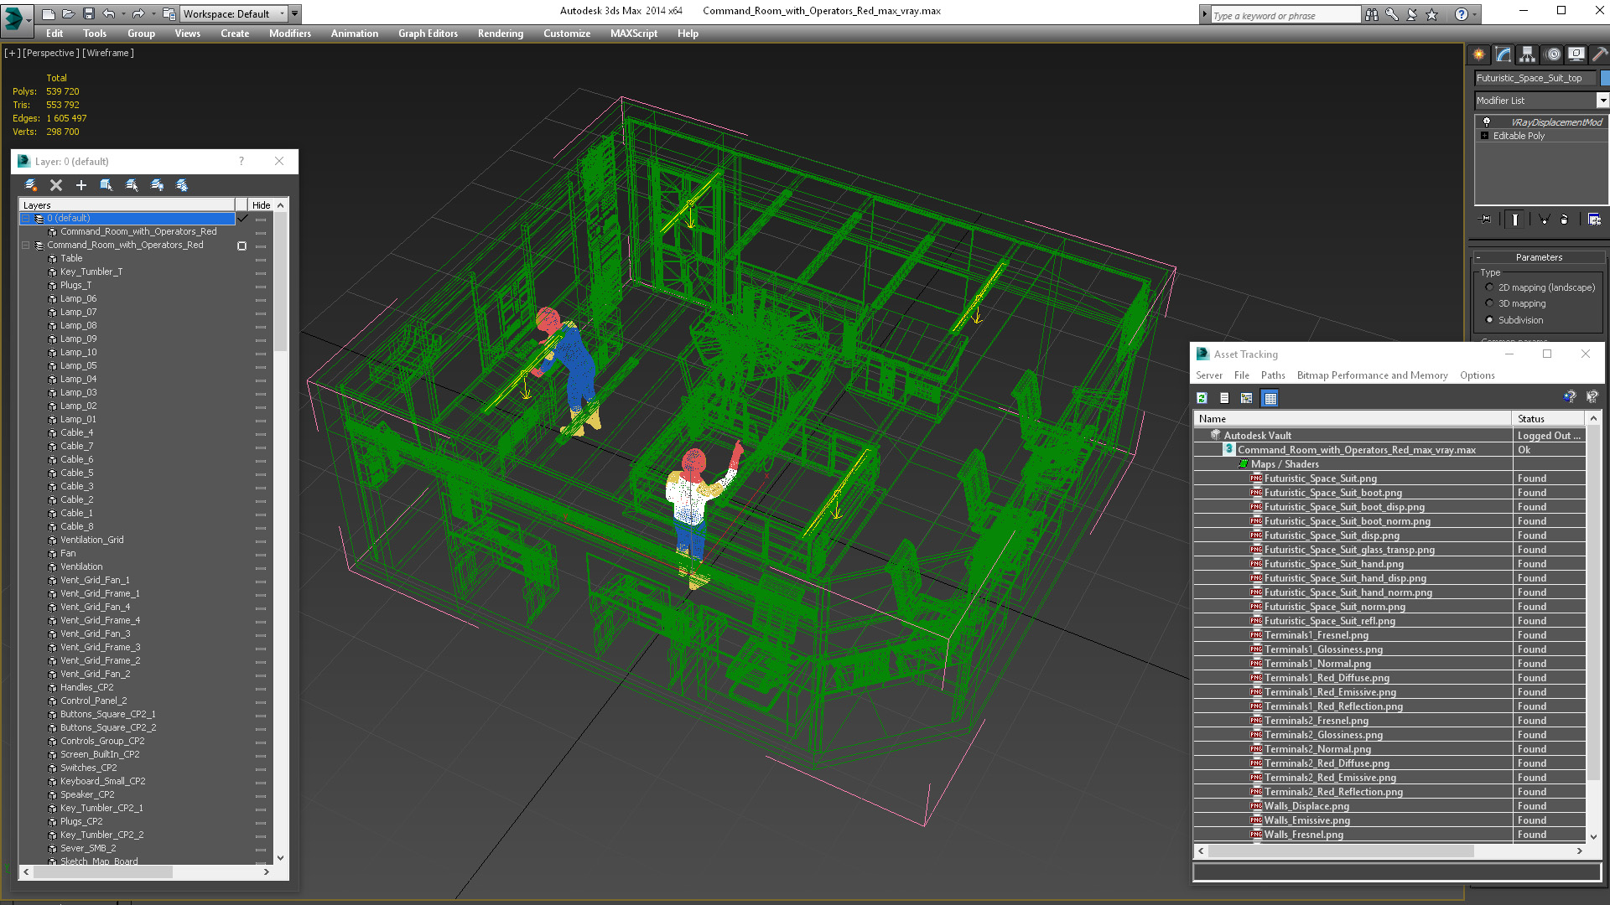Click Favorites star icon in InfoCenter
Image resolution: width=1610 pixels, height=905 pixels.
1432,14
